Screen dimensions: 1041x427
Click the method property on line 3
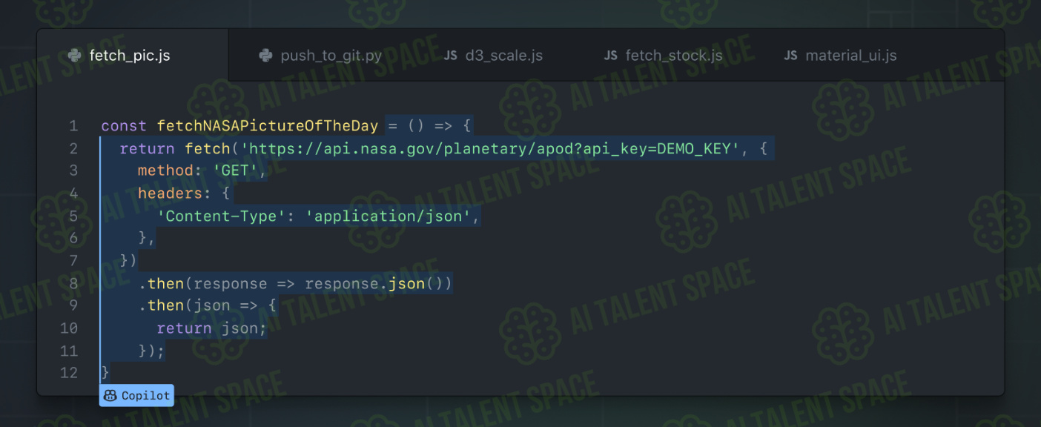click(x=165, y=171)
